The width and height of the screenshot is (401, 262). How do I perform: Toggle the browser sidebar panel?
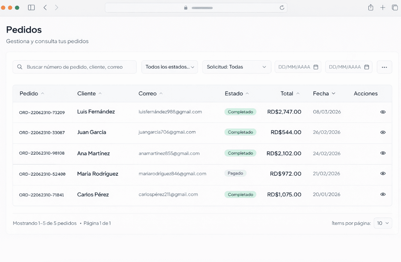(31, 7)
